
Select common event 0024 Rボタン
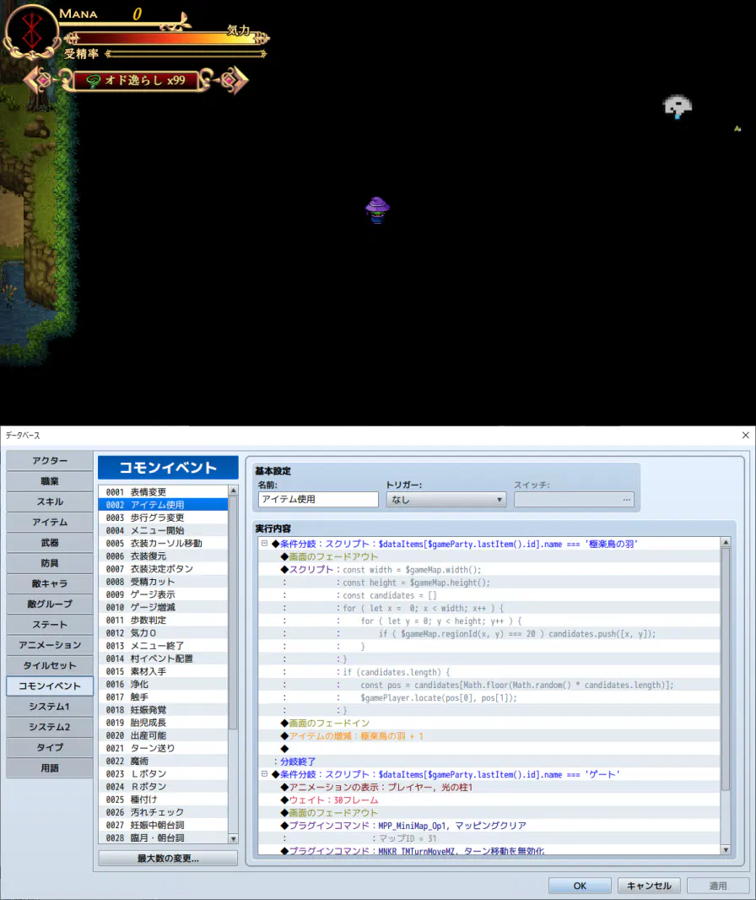(x=163, y=787)
